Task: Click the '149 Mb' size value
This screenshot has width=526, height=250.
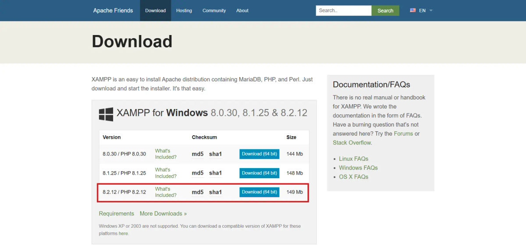Action: pos(295,192)
